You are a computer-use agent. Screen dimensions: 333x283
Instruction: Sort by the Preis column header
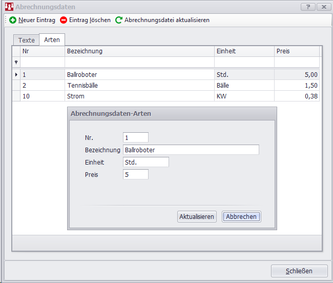tap(297, 51)
